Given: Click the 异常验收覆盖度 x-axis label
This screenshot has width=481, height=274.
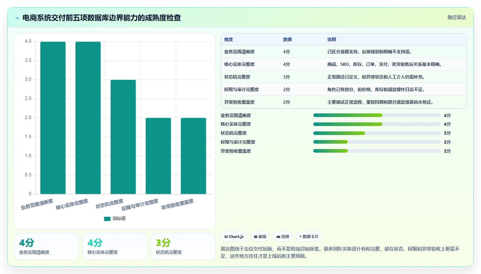Looking at the screenshot, I should click(x=177, y=204).
